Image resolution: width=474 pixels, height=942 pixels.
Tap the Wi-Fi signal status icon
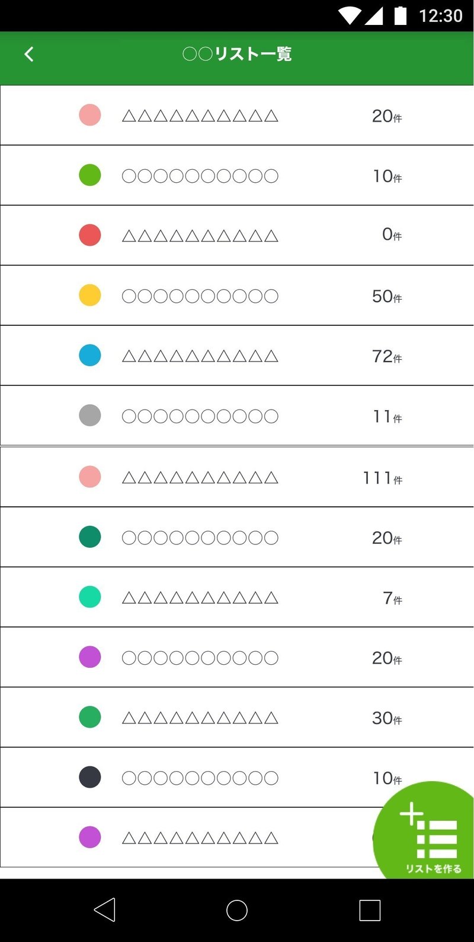(350, 15)
